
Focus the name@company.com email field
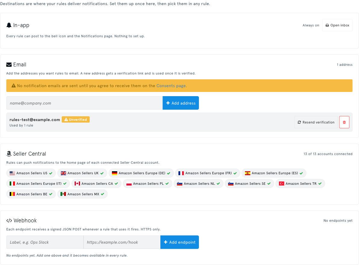[85, 103]
